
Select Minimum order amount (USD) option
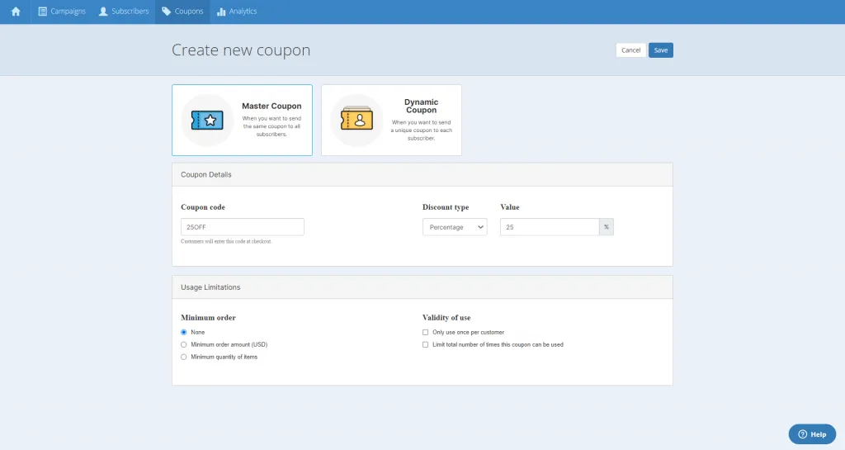[184, 345]
